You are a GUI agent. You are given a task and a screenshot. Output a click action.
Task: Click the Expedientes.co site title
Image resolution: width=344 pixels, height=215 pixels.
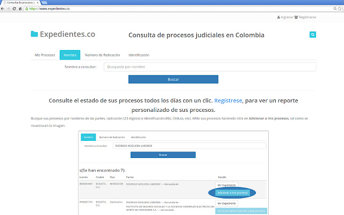coord(67,34)
